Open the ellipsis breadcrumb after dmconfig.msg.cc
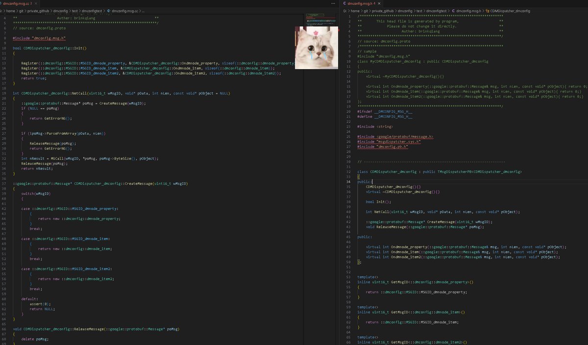The image size is (588, 345). coord(144,11)
